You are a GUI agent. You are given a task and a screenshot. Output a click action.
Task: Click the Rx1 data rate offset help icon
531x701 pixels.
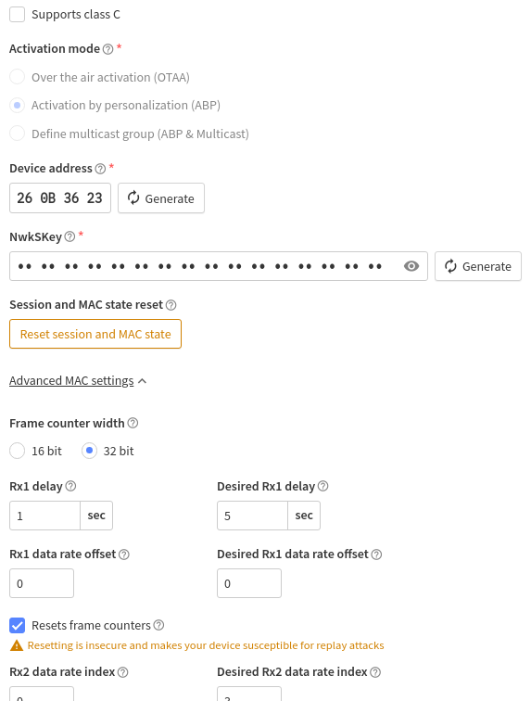pyautogui.click(x=124, y=554)
